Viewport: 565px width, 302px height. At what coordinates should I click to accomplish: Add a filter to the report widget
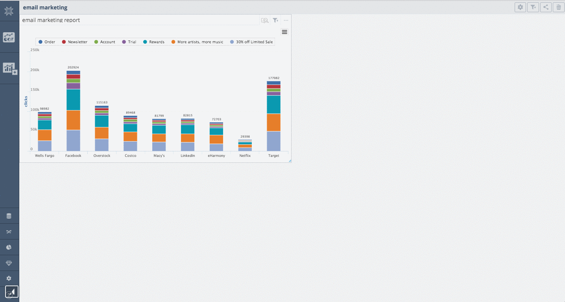point(275,20)
